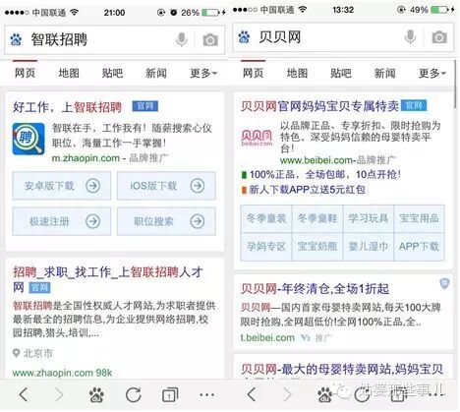460x412 pixels.
Task: Tap refresh icon in left bottom toolbar
Action: [x=134, y=395]
